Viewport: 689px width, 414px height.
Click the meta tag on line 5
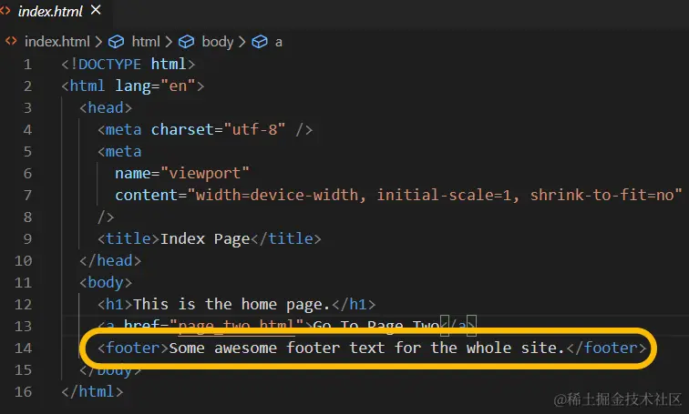coord(119,152)
